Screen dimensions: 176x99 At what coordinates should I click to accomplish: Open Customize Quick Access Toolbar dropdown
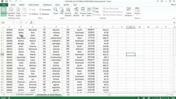click(x=21, y=1)
